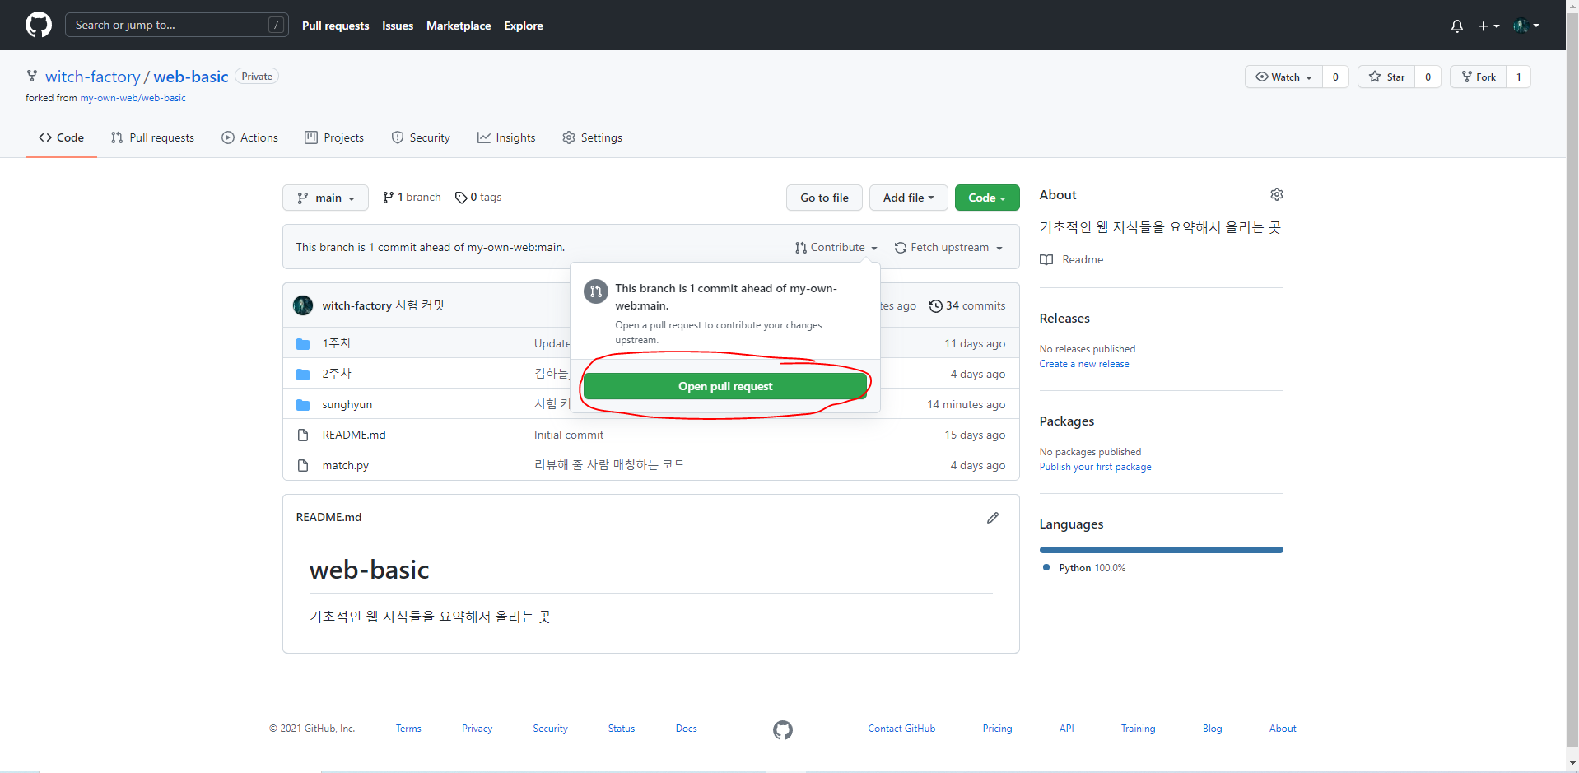The image size is (1579, 773).
Task: Go to the Settings tab
Action: pyautogui.click(x=592, y=137)
